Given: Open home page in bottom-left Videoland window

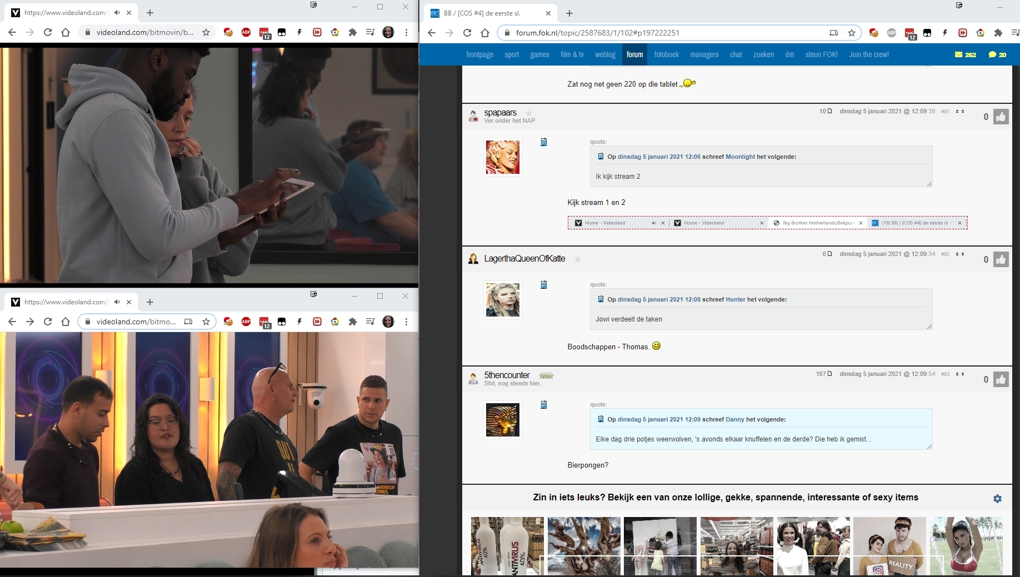Looking at the screenshot, I should (66, 322).
